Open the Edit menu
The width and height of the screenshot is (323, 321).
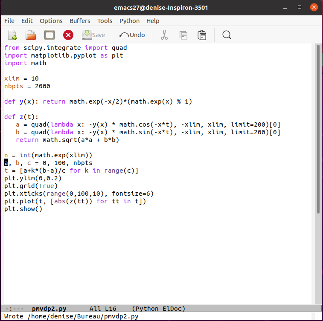point(27,20)
